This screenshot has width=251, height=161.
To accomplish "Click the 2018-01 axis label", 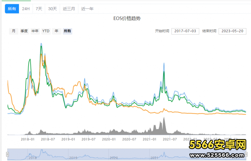I will (x=27, y=139).
